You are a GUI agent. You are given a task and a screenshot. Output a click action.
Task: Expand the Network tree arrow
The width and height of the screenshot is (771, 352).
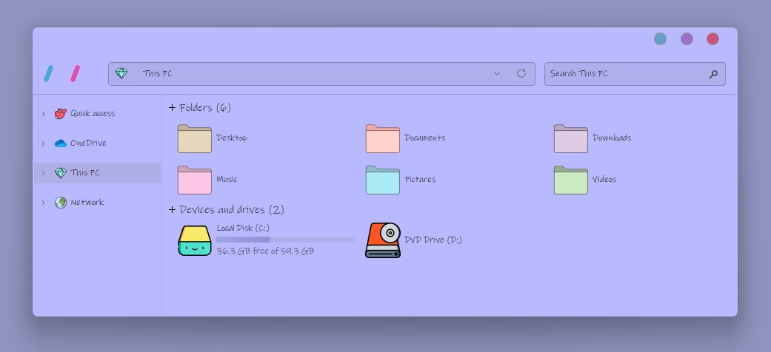[x=44, y=203]
